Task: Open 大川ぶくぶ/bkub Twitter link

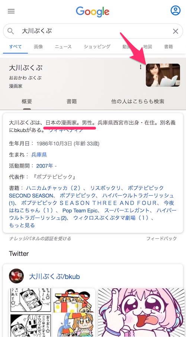Action: click(54, 276)
